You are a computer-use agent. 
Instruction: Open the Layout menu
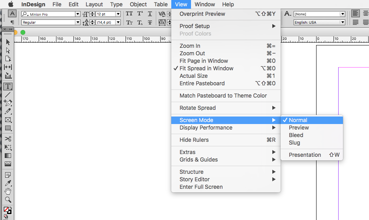(94, 4)
